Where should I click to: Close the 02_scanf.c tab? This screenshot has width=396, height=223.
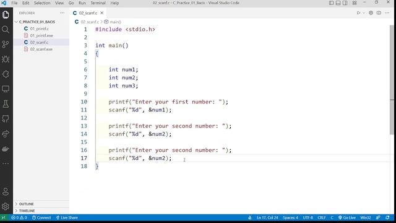(101, 13)
